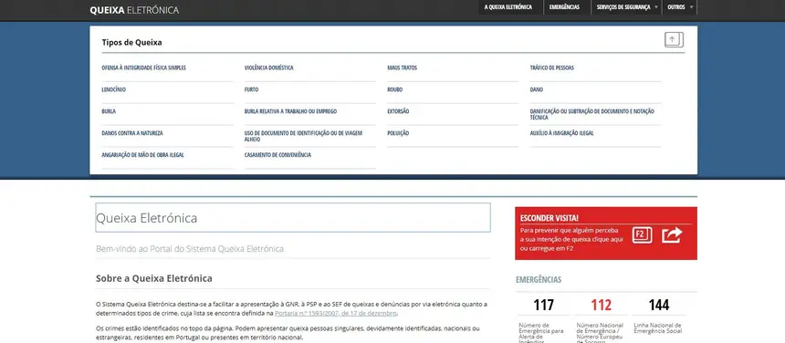Choose Roubo complaint type
The width and height of the screenshot is (785, 343).
pos(394,89)
